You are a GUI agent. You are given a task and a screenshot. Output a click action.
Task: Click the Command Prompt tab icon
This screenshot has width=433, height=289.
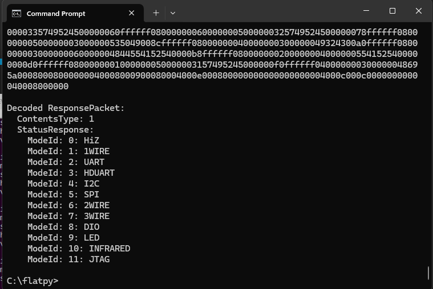point(17,13)
